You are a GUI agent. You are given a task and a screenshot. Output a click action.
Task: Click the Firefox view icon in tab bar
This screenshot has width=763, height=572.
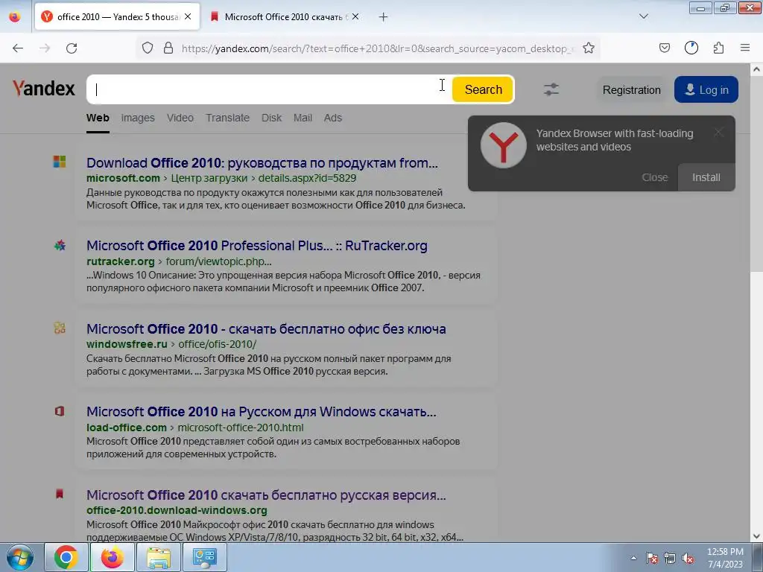coord(15,16)
